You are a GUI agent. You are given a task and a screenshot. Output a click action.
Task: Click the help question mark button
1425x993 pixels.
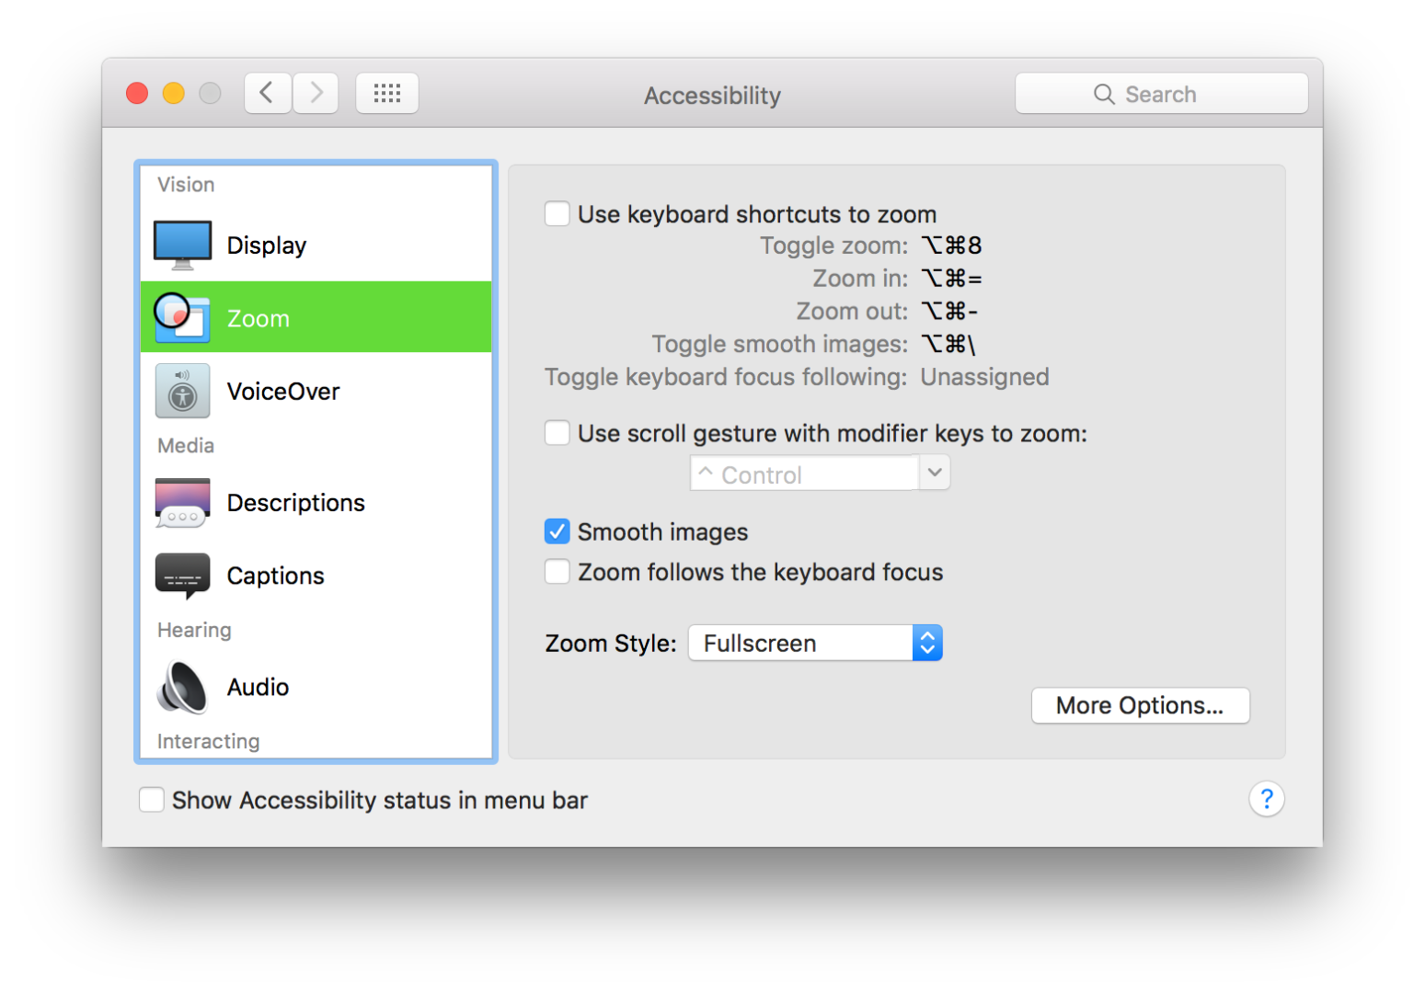(1267, 799)
